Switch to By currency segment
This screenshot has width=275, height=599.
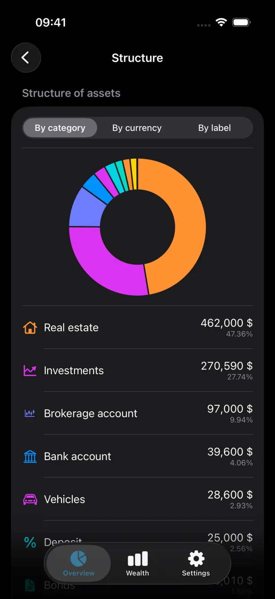[x=137, y=128]
